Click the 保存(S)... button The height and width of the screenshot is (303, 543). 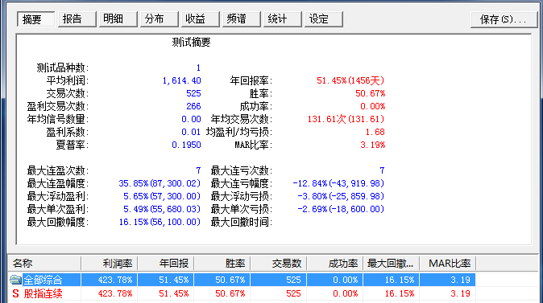[504, 19]
